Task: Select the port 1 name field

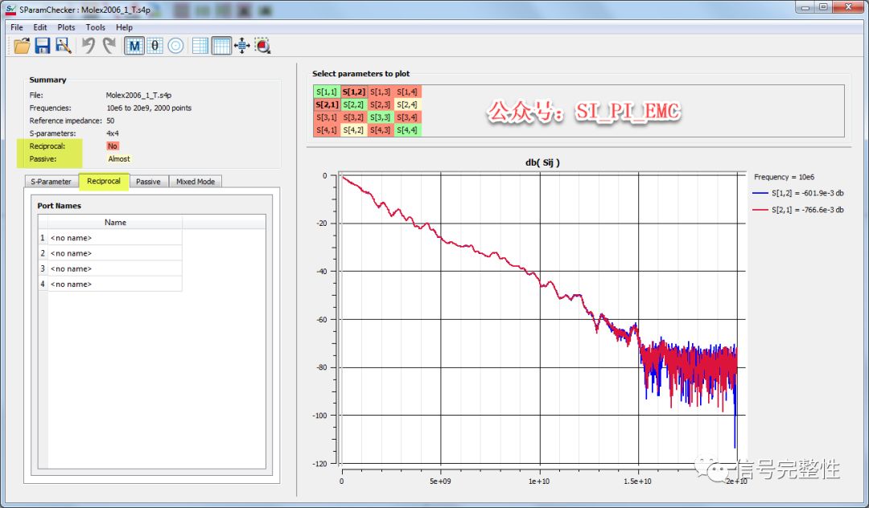Action: (x=115, y=238)
